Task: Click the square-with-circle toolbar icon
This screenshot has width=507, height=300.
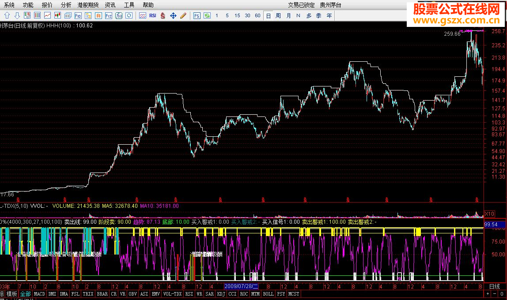Action: tap(129, 15)
